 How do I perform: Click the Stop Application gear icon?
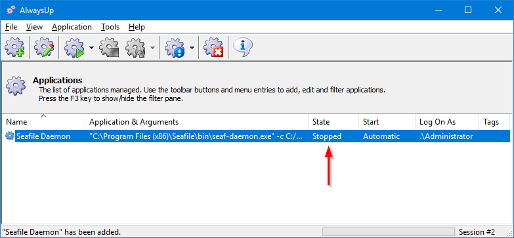[x=109, y=48]
